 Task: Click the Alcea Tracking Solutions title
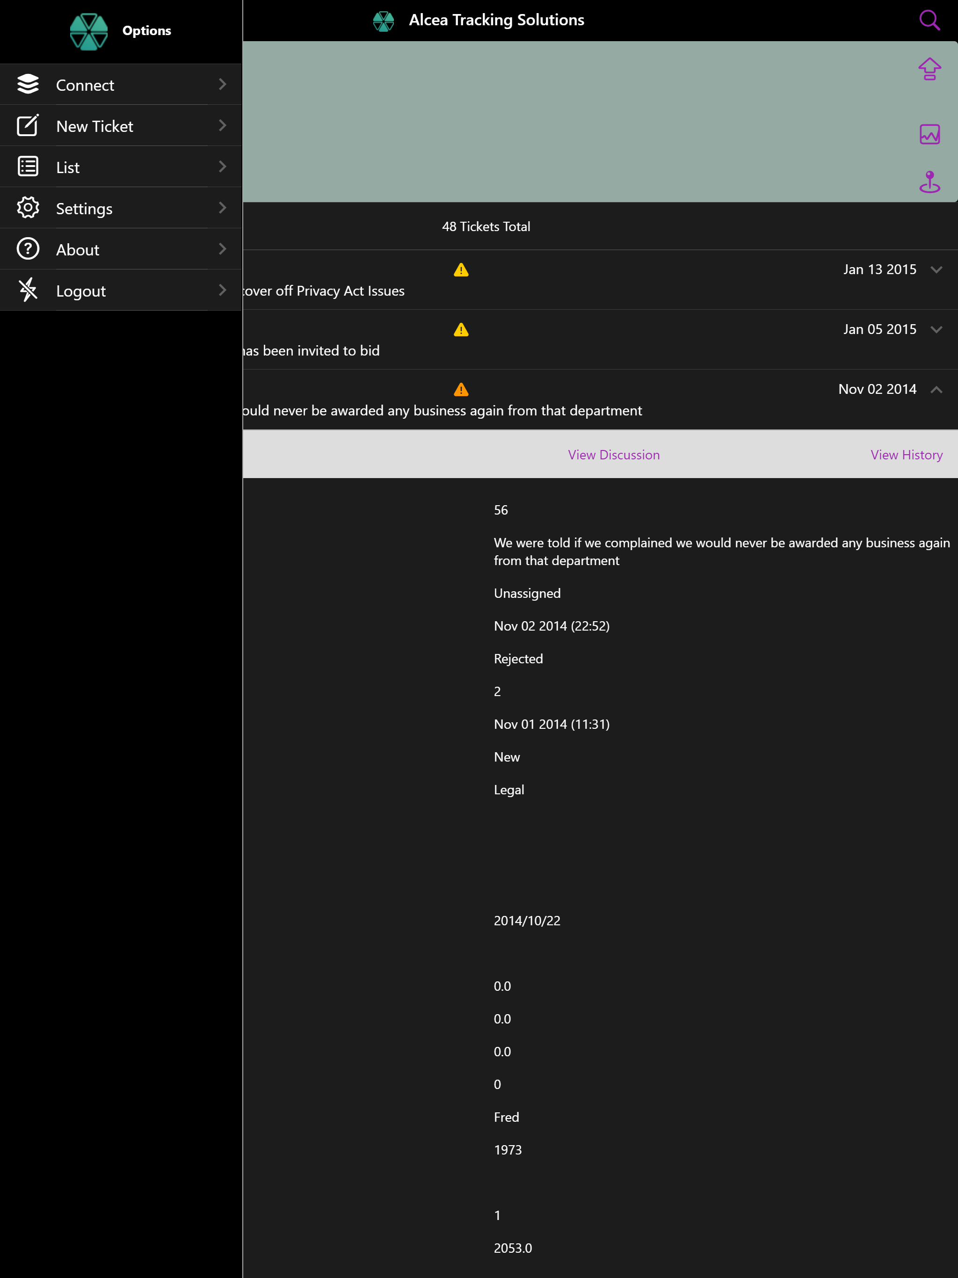[x=496, y=20]
